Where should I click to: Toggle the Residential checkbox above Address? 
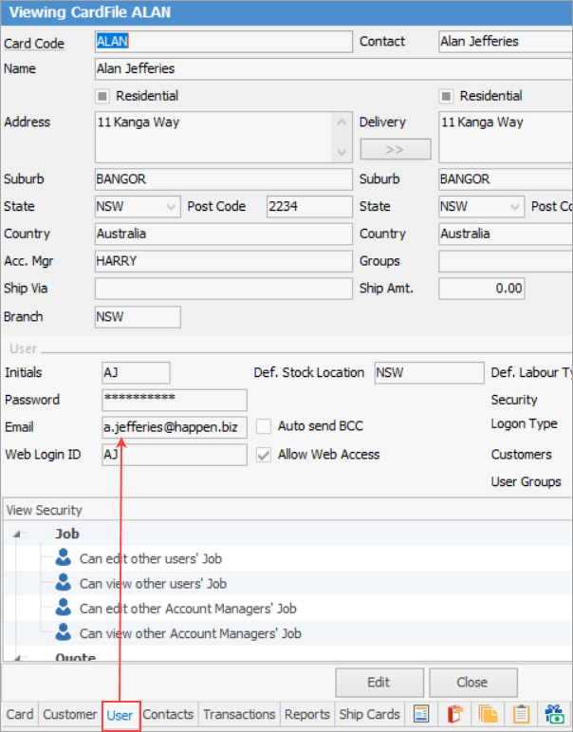pyautogui.click(x=103, y=96)
